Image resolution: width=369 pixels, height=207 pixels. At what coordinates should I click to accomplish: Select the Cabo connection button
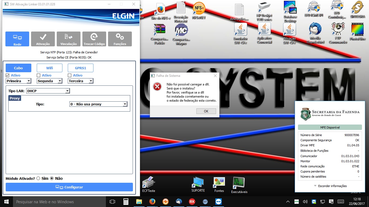click(x=18, y=68)
